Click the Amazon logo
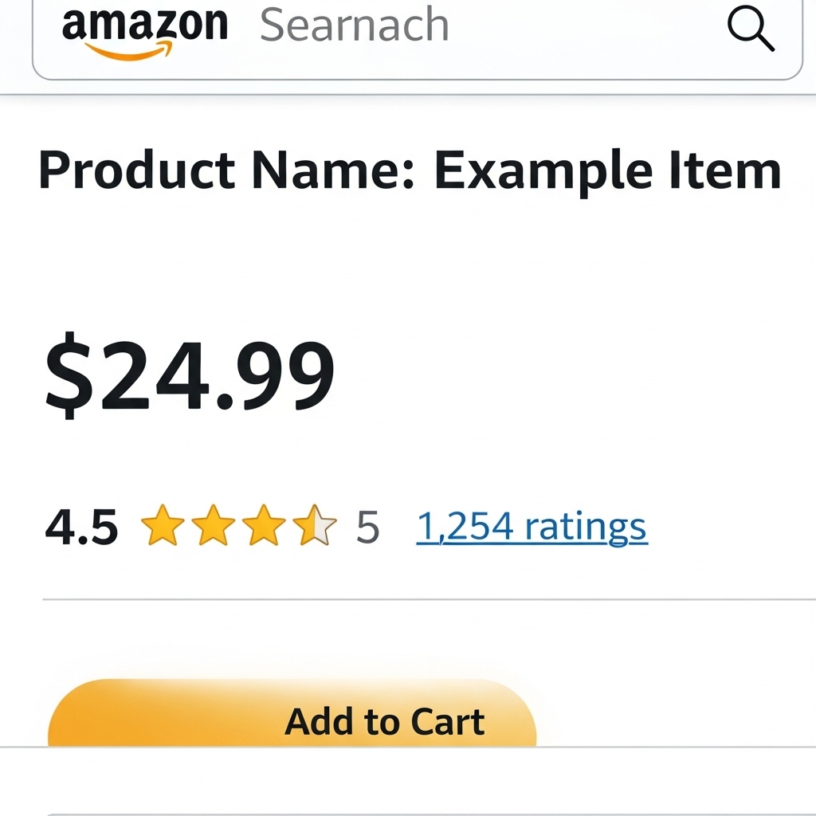This screenshot has width=816, height=816. [x=144, y=27]
